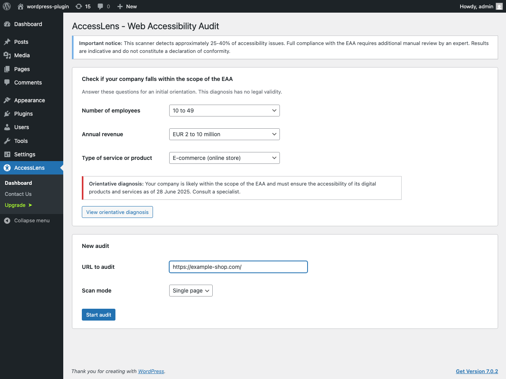
Task: Open the Plugins menu item
Action: point(32,114)
